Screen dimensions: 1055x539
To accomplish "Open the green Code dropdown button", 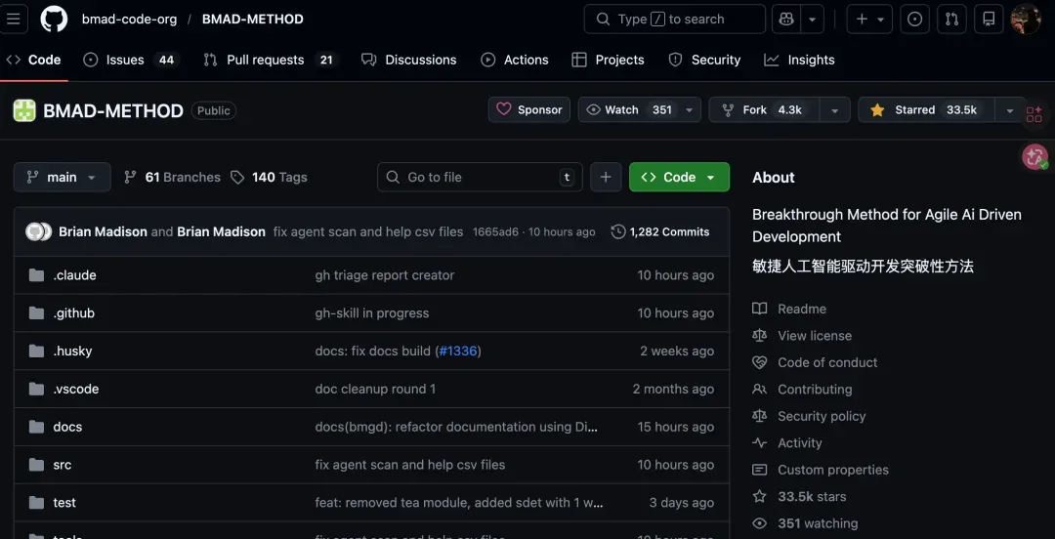I will coord(680,177).
